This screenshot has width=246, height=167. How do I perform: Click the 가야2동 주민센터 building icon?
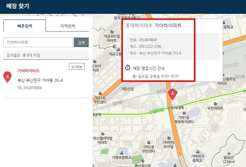pyautogui.click(x=148, y=142)
